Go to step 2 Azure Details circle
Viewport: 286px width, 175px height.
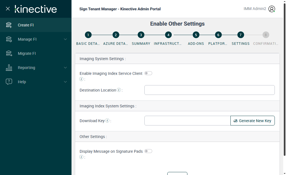116,35
